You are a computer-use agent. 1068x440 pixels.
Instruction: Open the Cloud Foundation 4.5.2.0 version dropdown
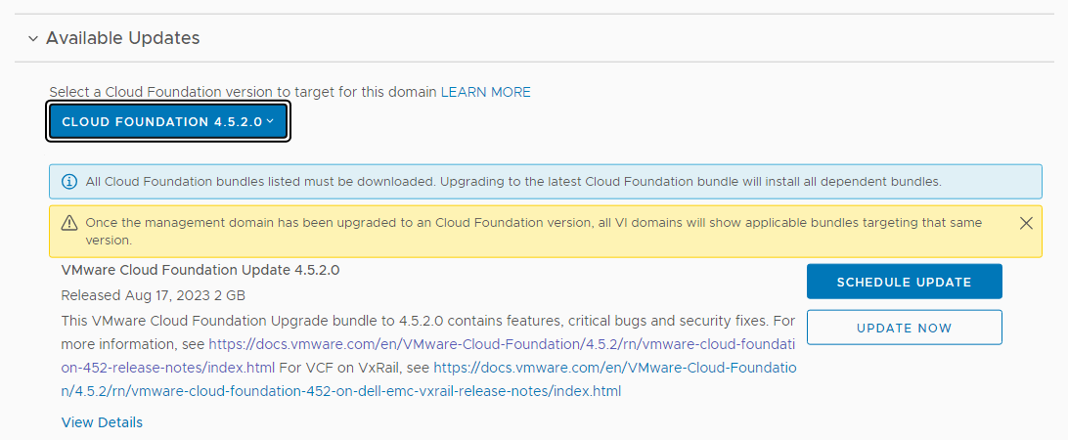[x=161, y=122]
